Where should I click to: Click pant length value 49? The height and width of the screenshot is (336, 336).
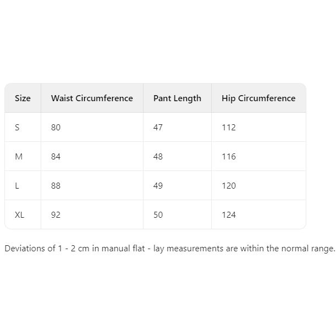158,186
